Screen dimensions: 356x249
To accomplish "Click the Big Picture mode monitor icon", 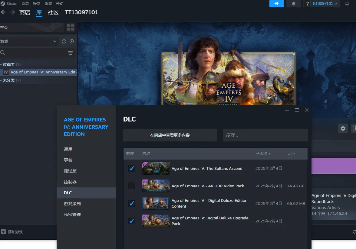I will [x=347, y=4].
